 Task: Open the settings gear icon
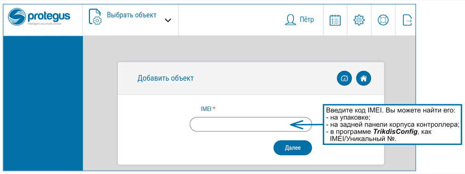(x=359, y=20)
